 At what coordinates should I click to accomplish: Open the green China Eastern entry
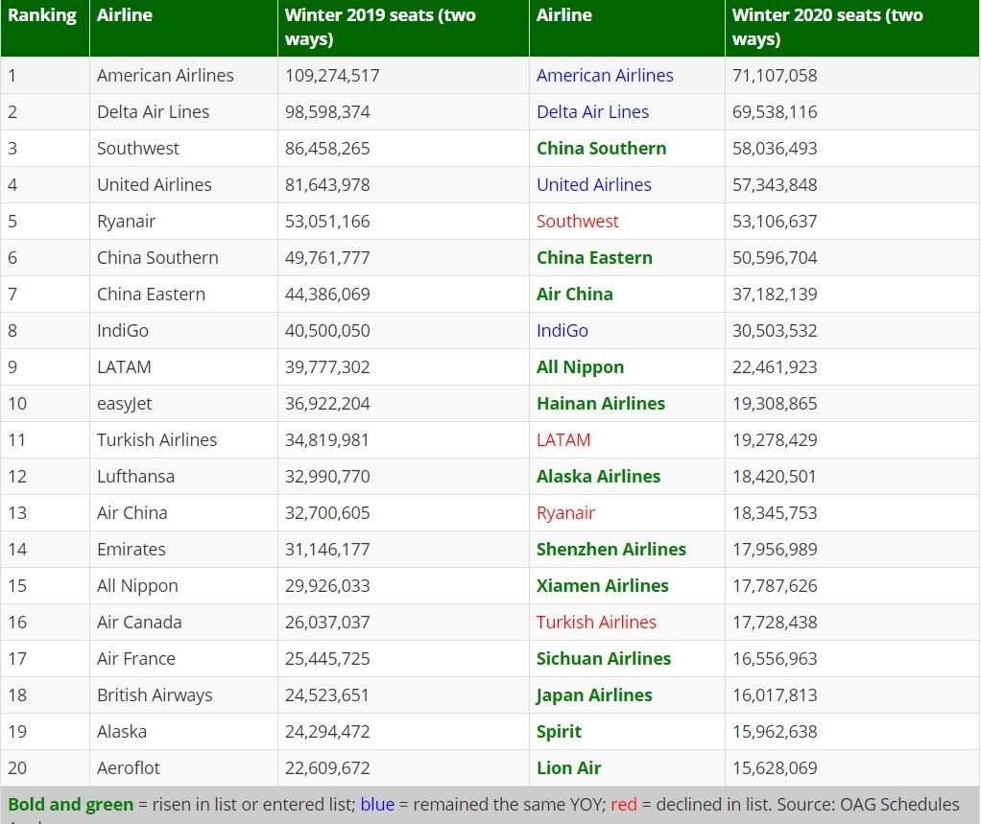tap(594, 258)
